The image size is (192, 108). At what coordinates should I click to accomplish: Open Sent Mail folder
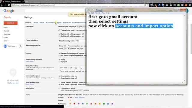(x=7, y=34)
